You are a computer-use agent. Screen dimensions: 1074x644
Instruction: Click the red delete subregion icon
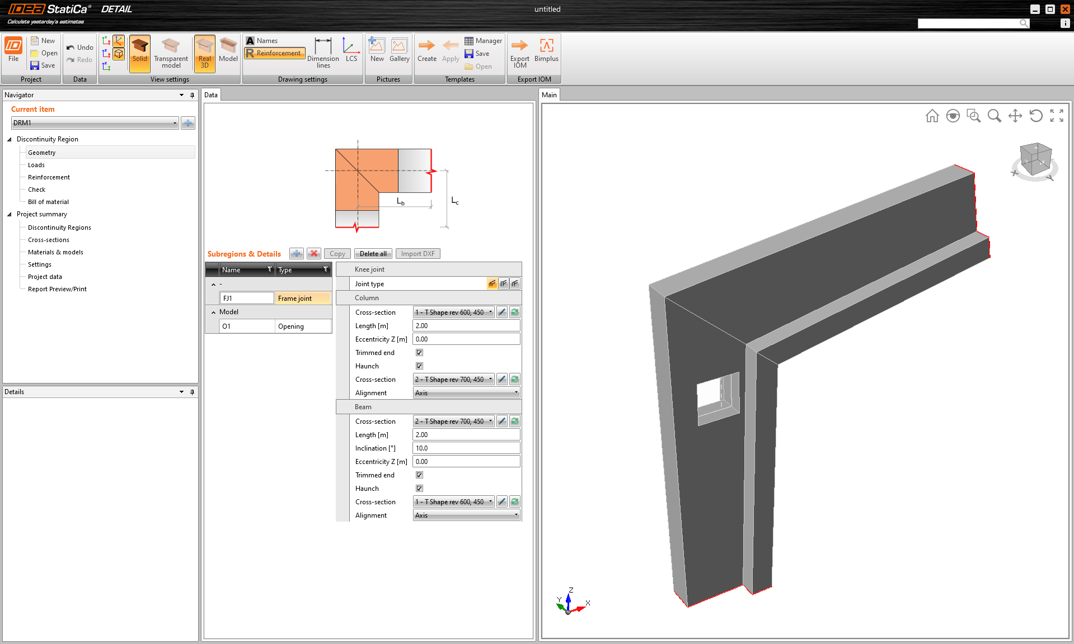click(x=314, y=254)
